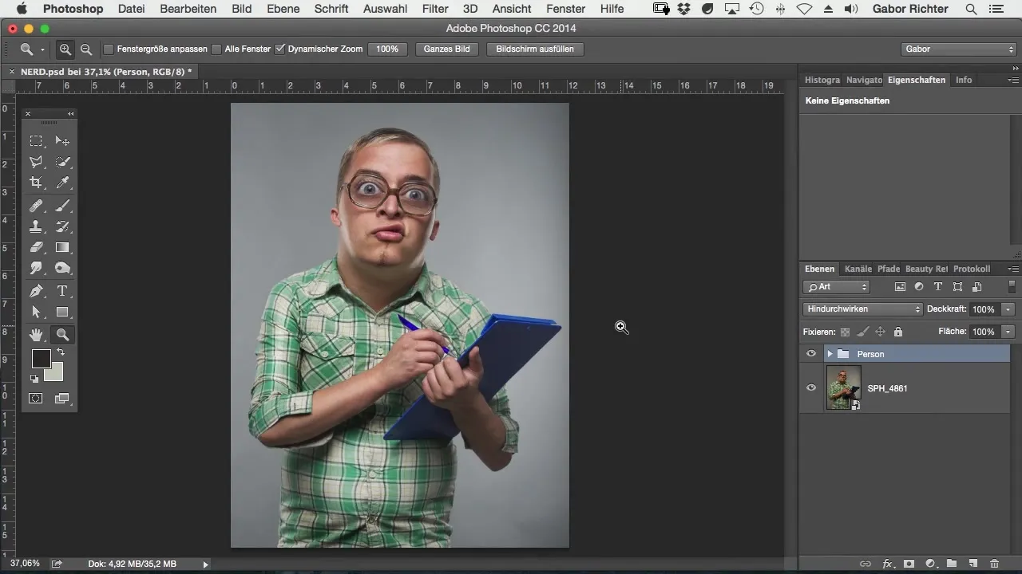Toggle lock all padlock
This screenshot has width=1022, height=574.
coord(898,332)
